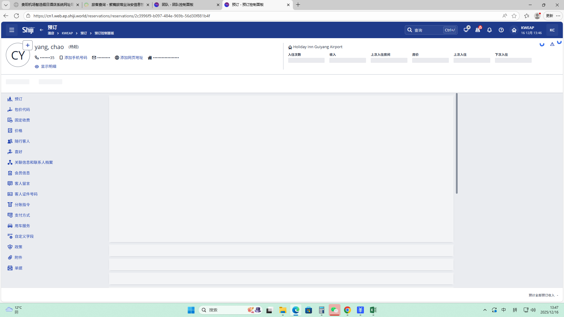This screenshot has height=317, width=564.
Task: Switch to 团队 - 团队控制面板 browser tab
Action: [186, 5]
